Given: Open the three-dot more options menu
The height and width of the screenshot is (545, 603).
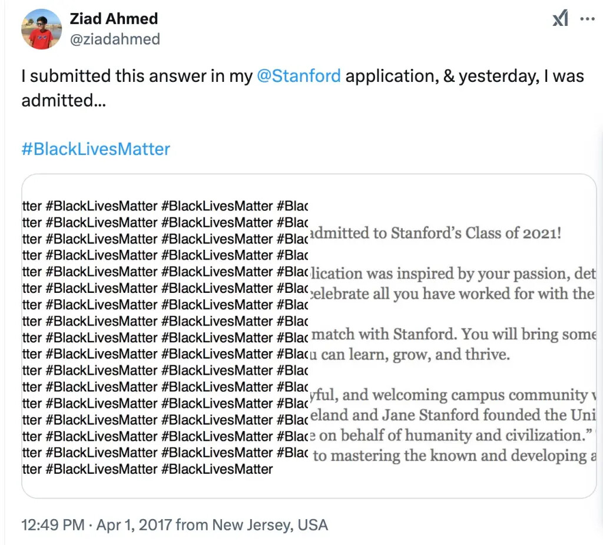Looking at the screenshot, I should (587, 18).
